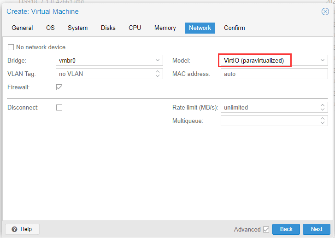Go to the Confirm tab

[x=235, y=28]
